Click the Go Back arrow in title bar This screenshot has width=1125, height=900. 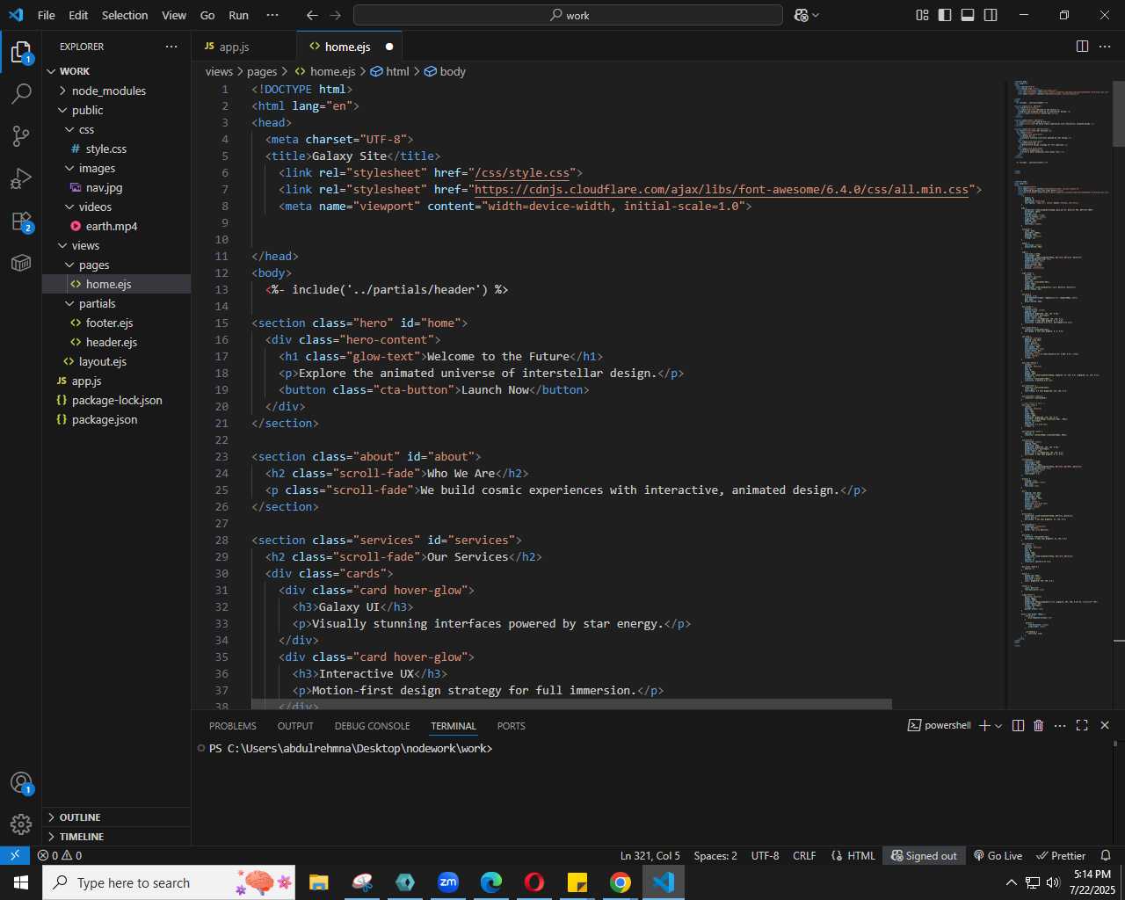pos(312,15)
